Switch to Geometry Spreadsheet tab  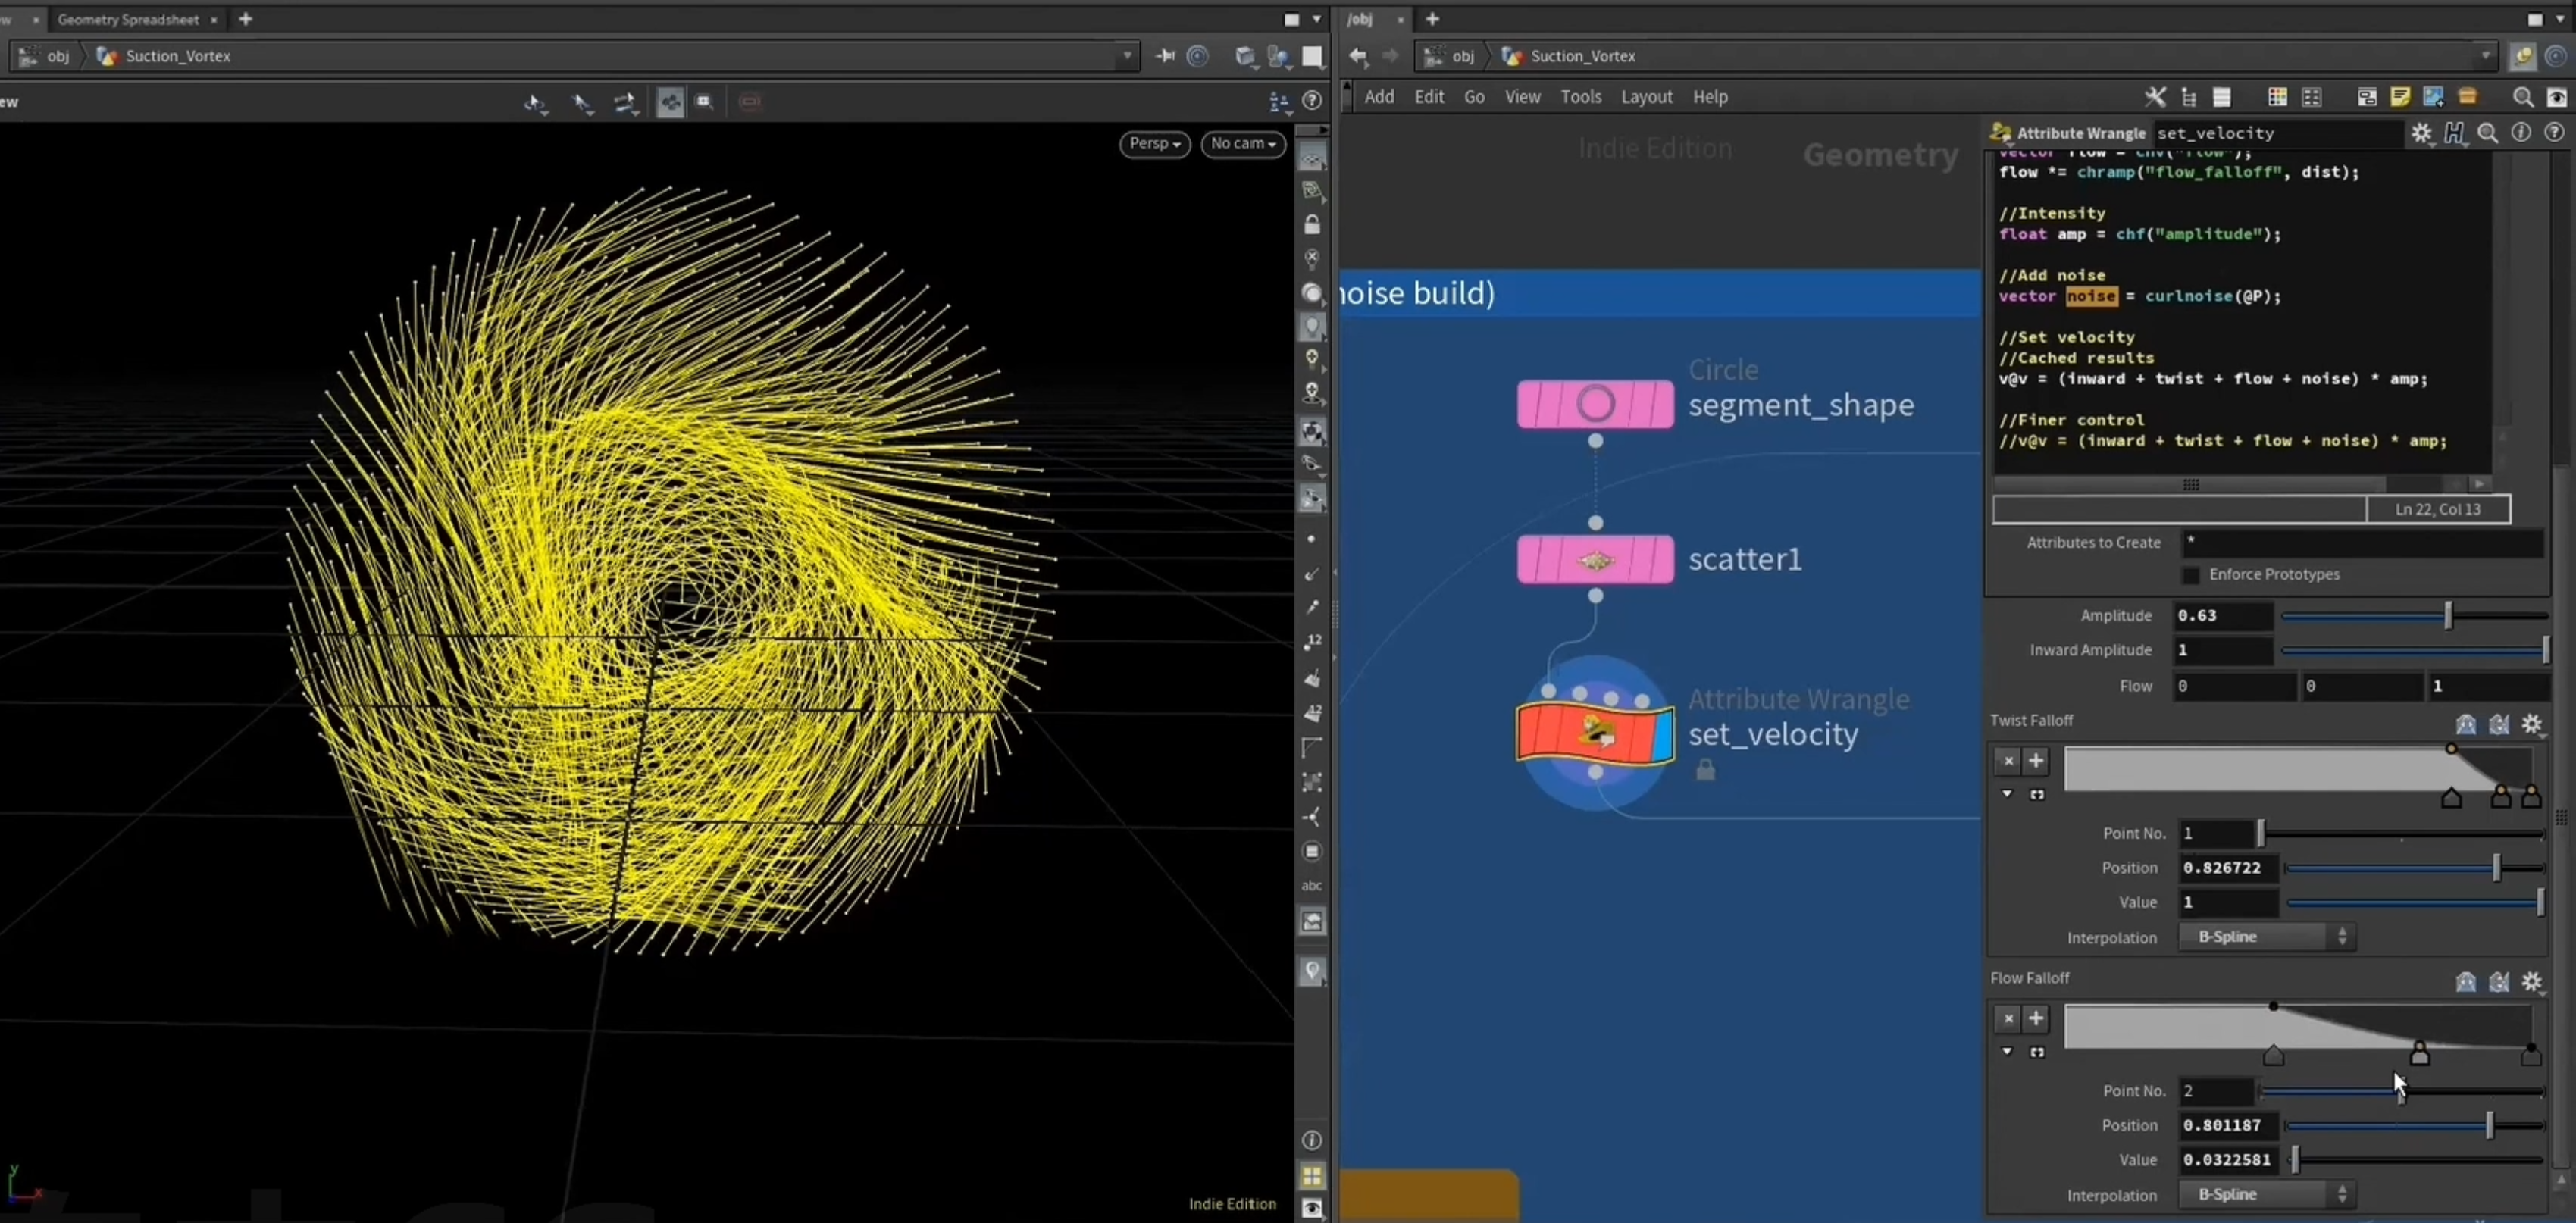[x=129, y=19]
